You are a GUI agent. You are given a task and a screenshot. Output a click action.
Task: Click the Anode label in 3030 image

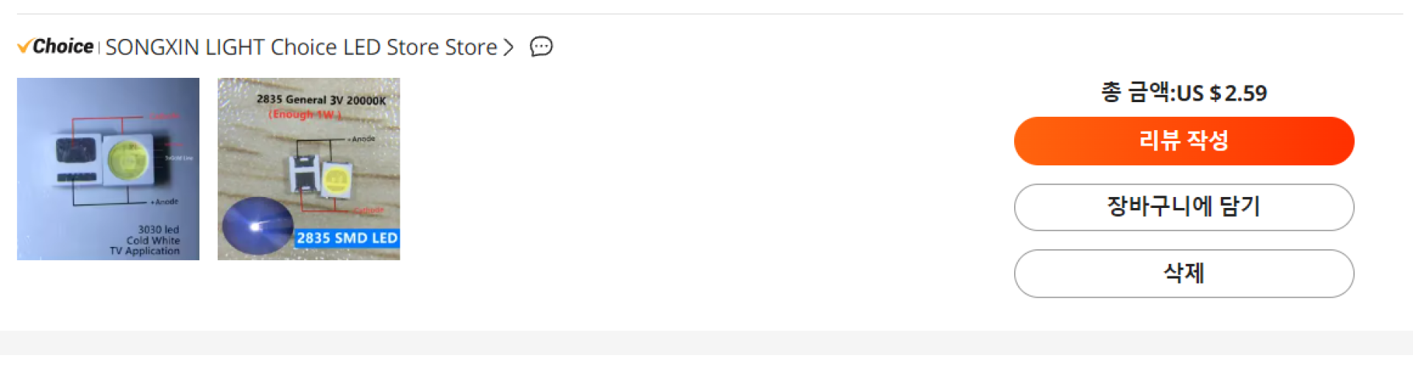(166, 201)
